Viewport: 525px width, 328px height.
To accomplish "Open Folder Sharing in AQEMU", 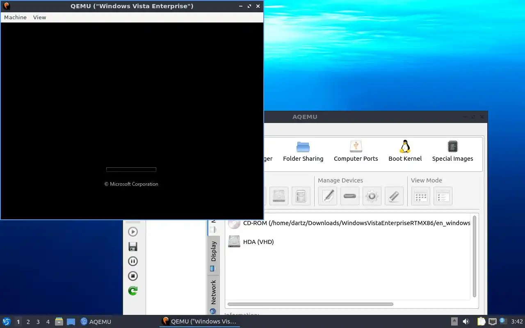I will coord(303,151).
